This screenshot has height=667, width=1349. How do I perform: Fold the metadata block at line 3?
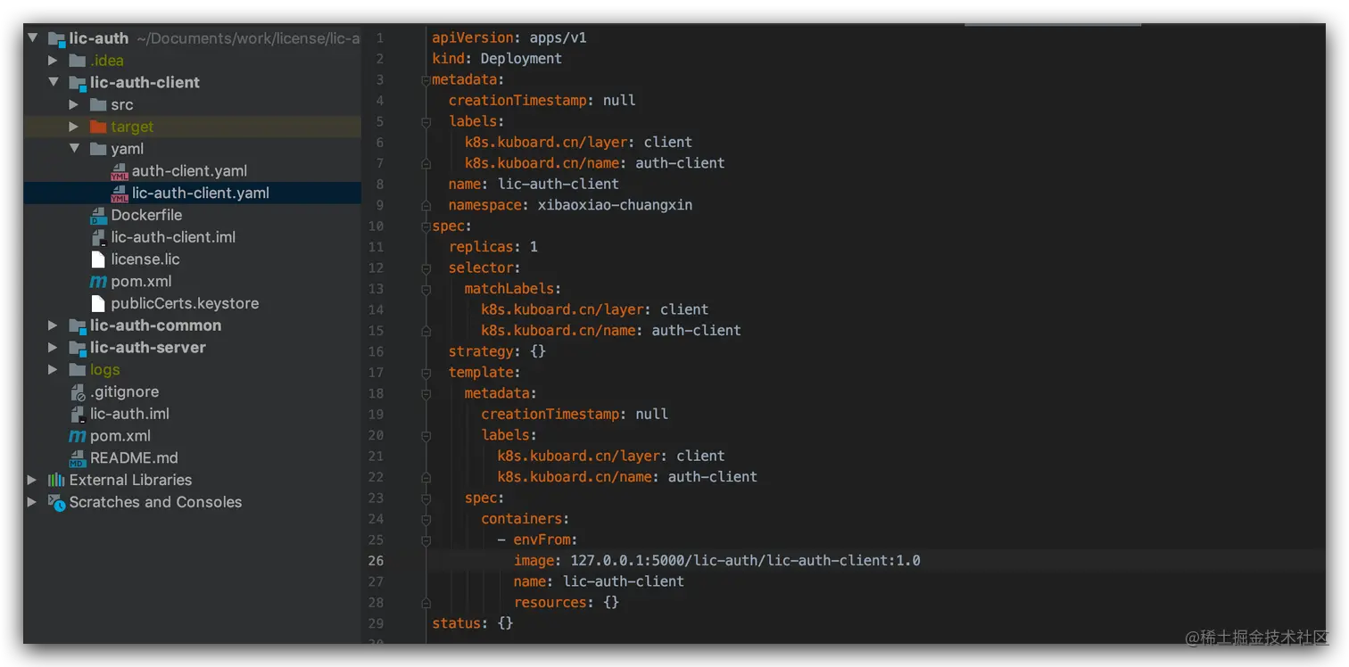[x=426, y=79]
